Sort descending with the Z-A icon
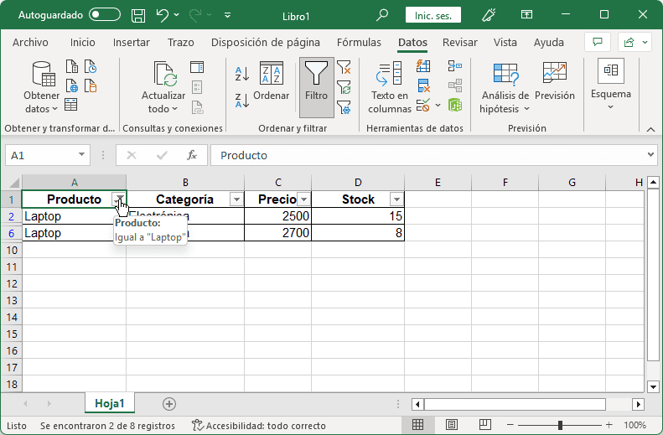Viewport: 663px width, 435px height. coord(241,101)
